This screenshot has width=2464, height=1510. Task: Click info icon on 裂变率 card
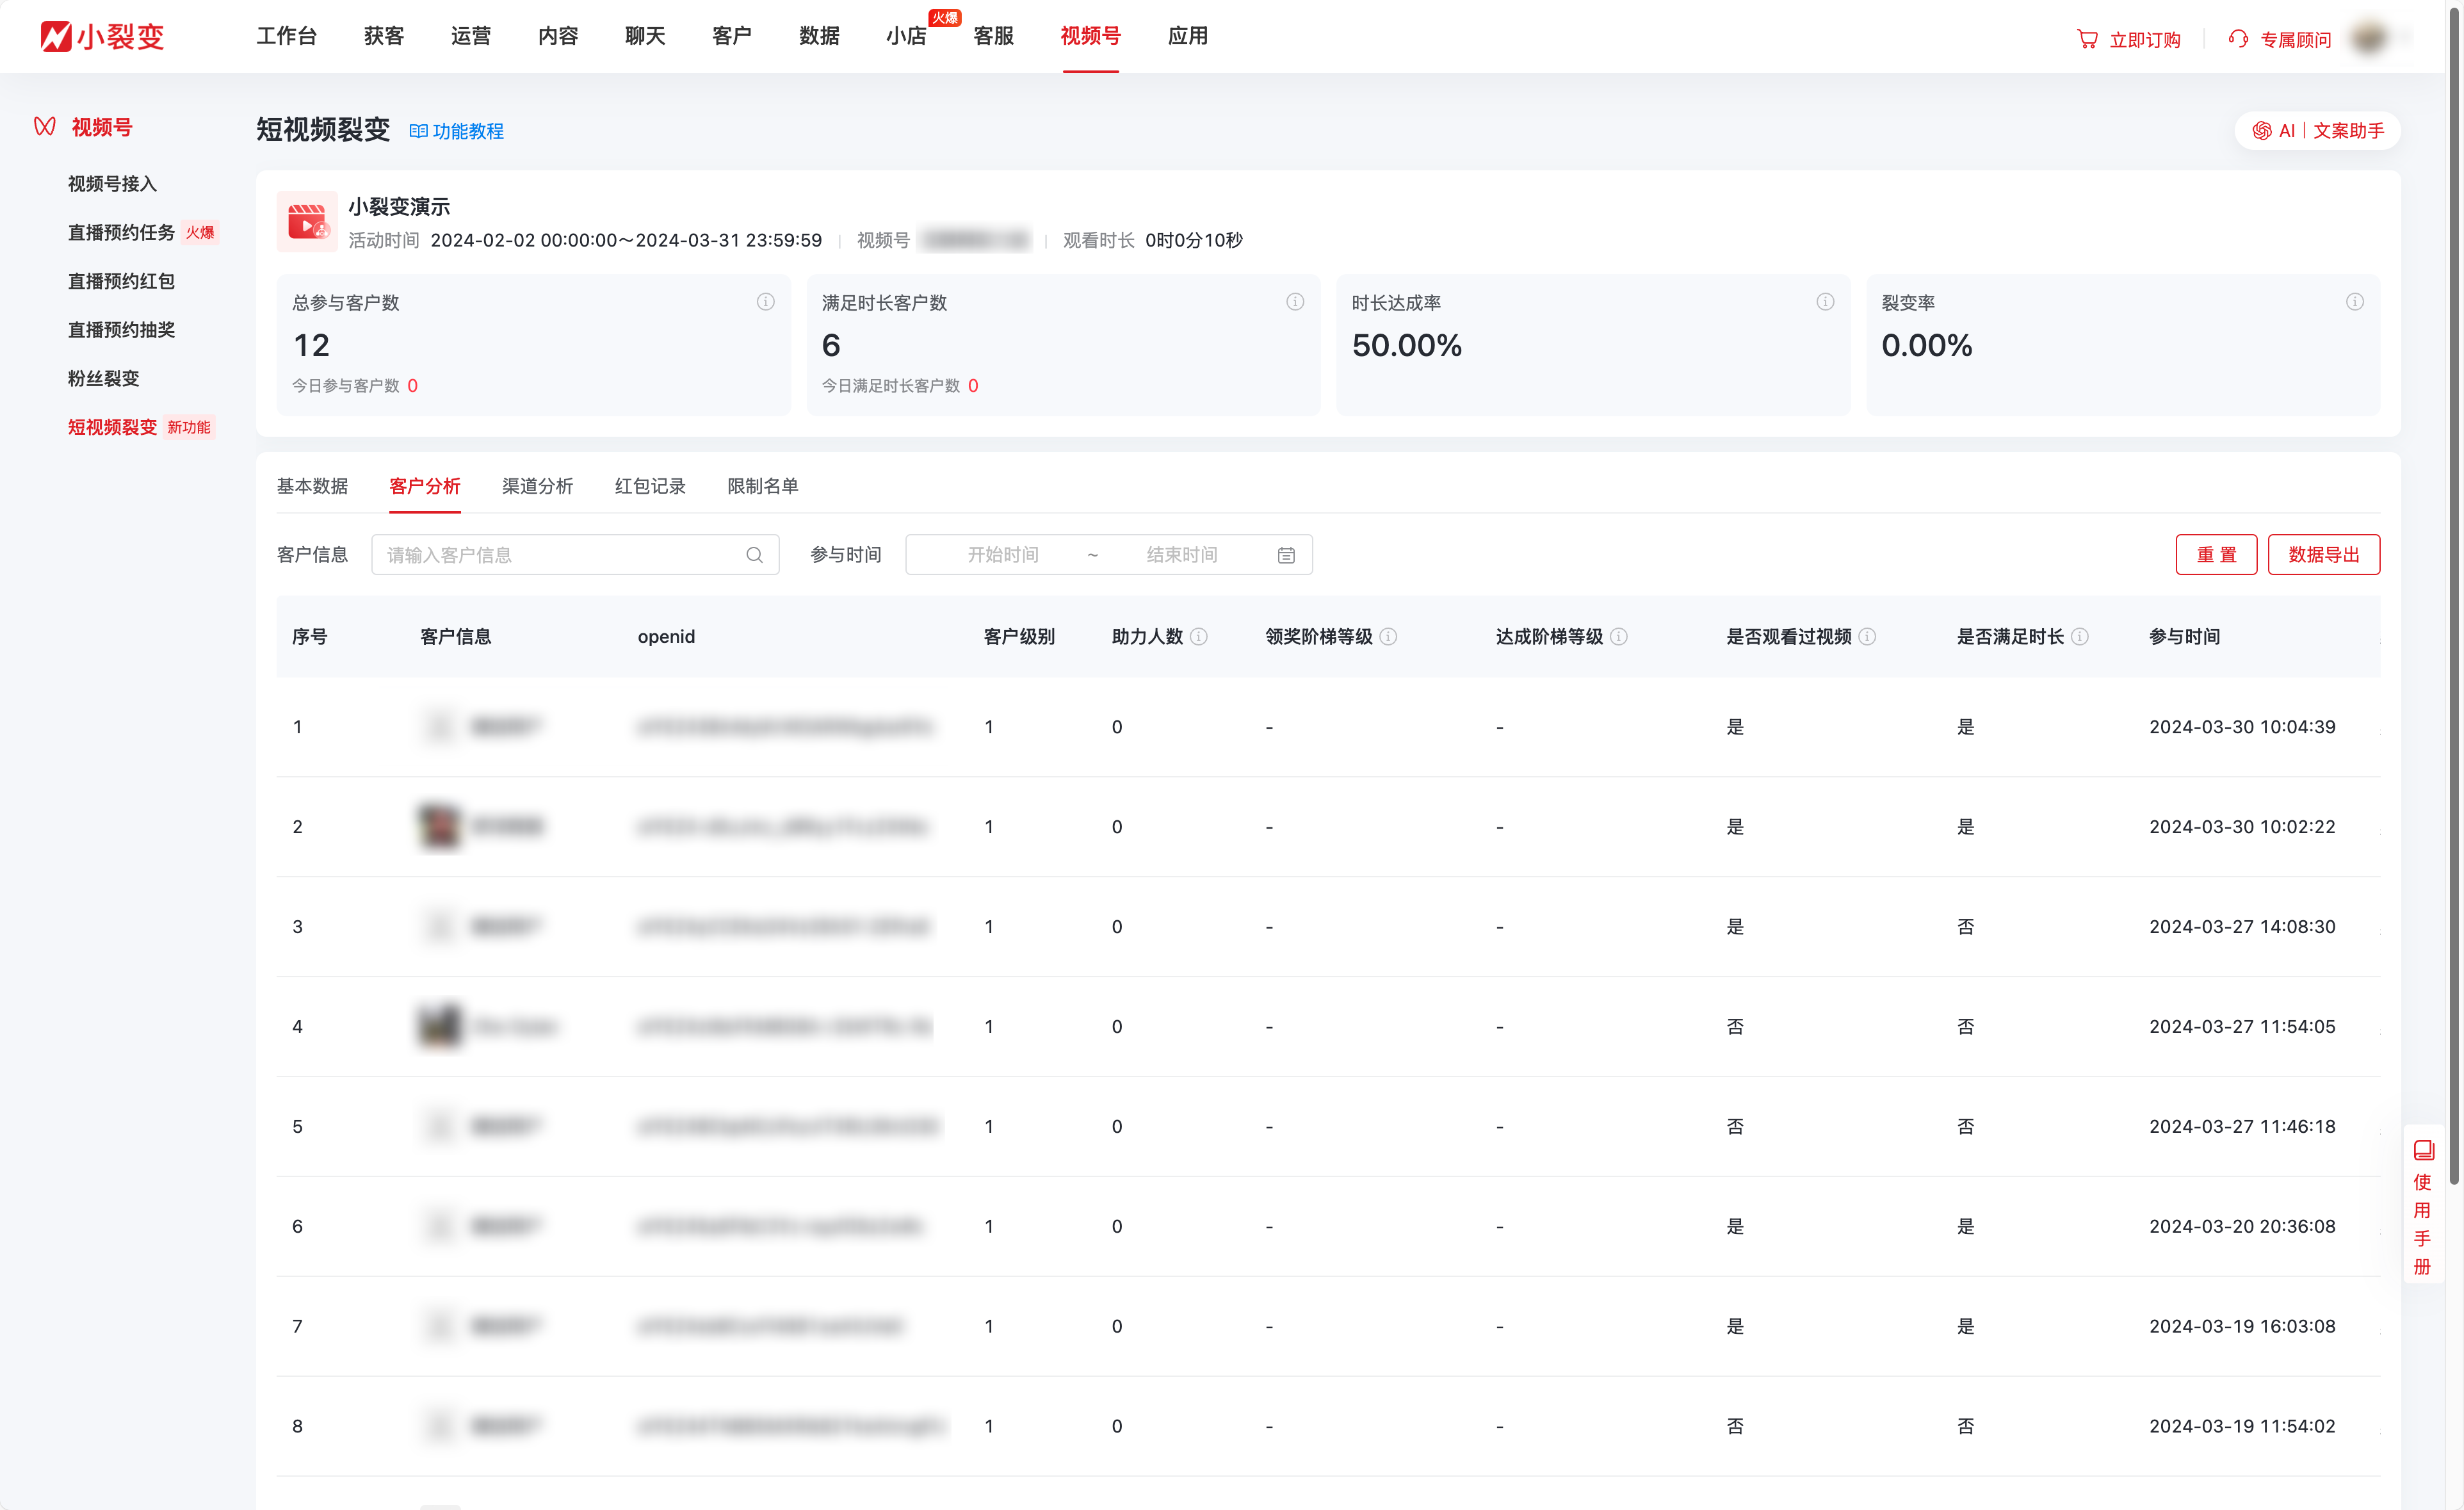pyautogui.click(x=2355, y=301)
